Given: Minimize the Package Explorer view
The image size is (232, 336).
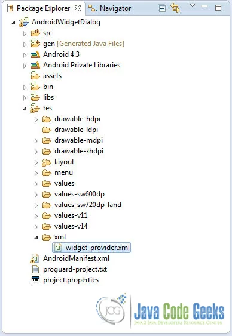Looking at the screenshot, I should click(204, 6).
